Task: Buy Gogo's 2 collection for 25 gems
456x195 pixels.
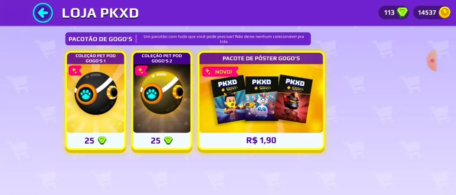Action: pyautogui.click(x=162, y=141)
